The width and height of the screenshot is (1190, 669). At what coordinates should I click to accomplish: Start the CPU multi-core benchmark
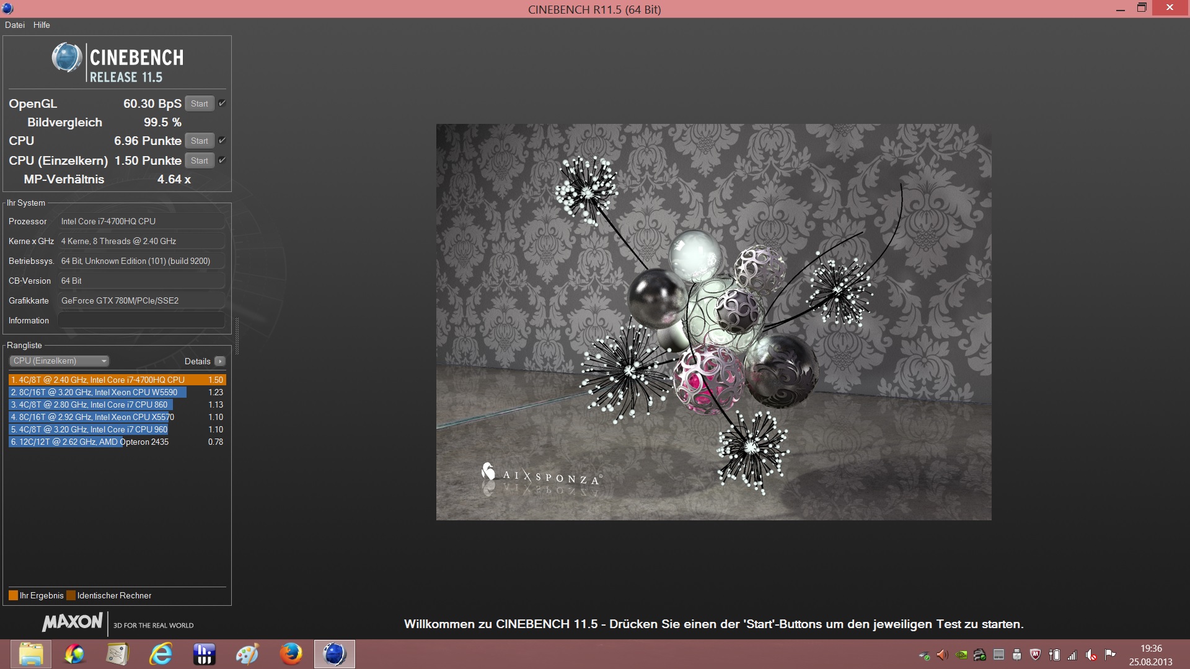point(200,141)
